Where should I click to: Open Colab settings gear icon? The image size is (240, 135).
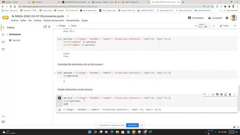[x=227, y=18]
